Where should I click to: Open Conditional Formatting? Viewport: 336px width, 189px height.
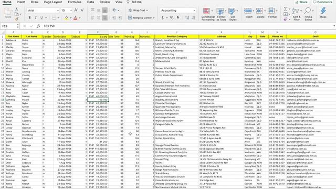point(208,14)
